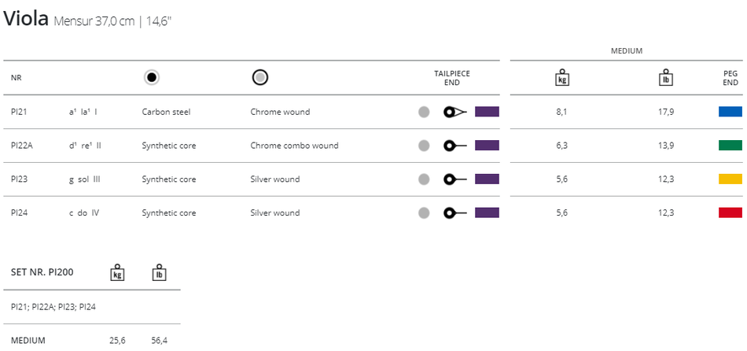Click the kg weight icon under MEDIUM
747x351 pixels.
click(x=562, y=77)
